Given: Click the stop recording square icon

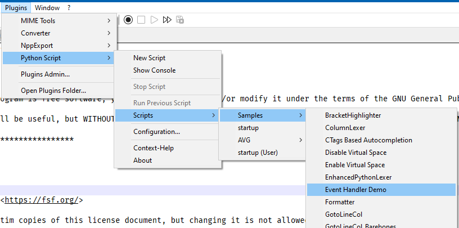Looking at the screenshot, I should [141, 20].
